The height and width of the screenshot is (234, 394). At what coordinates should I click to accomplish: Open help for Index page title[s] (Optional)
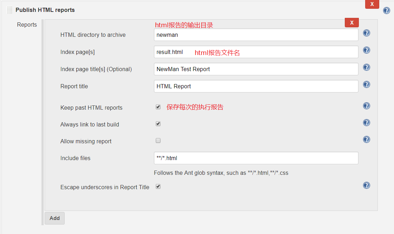point(367,67)
